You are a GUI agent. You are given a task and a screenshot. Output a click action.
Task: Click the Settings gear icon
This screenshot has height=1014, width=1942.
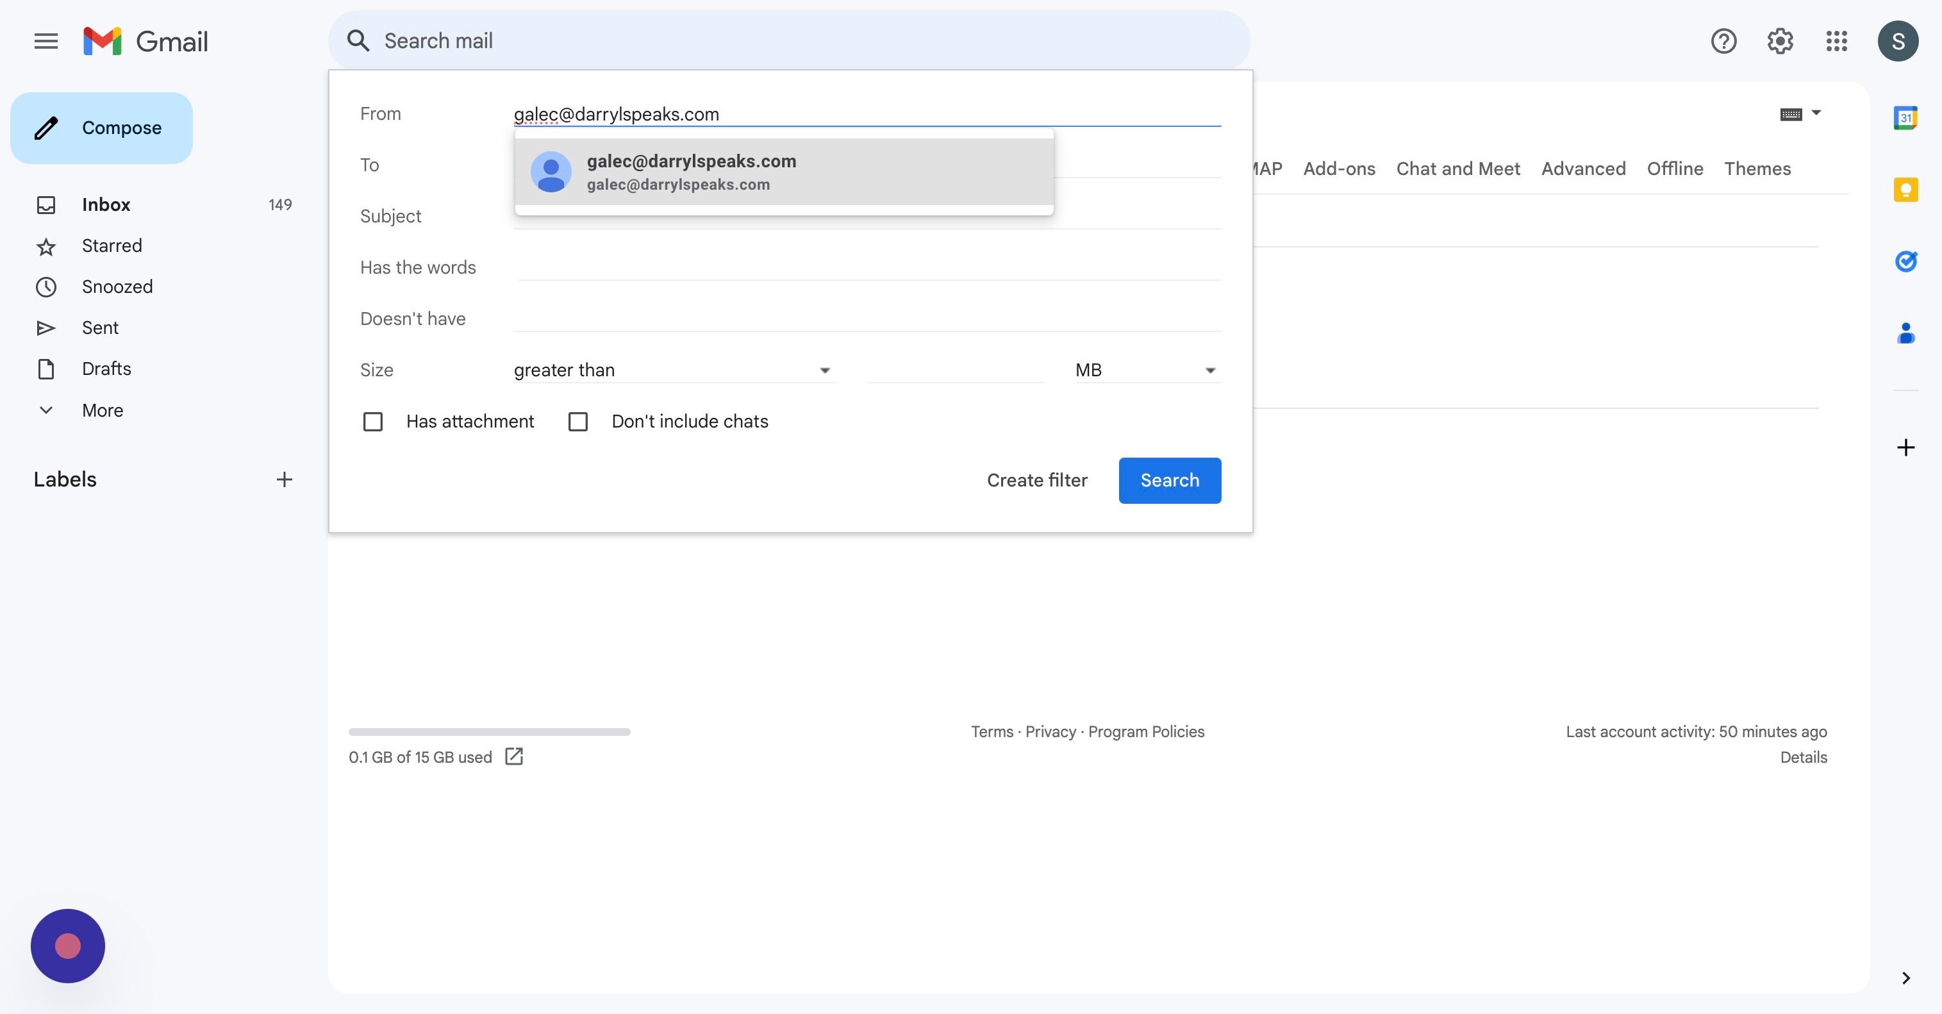click(x=1780, y=41)
